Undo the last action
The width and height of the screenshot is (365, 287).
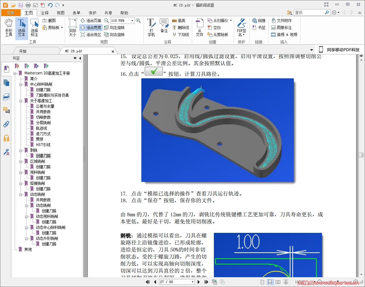[x=50, y=5]
